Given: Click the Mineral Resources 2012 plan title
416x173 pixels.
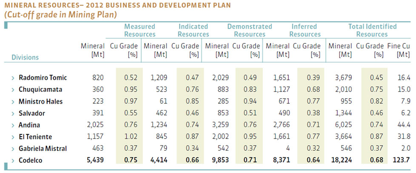Looking at the screenshot, I should 117,5.
